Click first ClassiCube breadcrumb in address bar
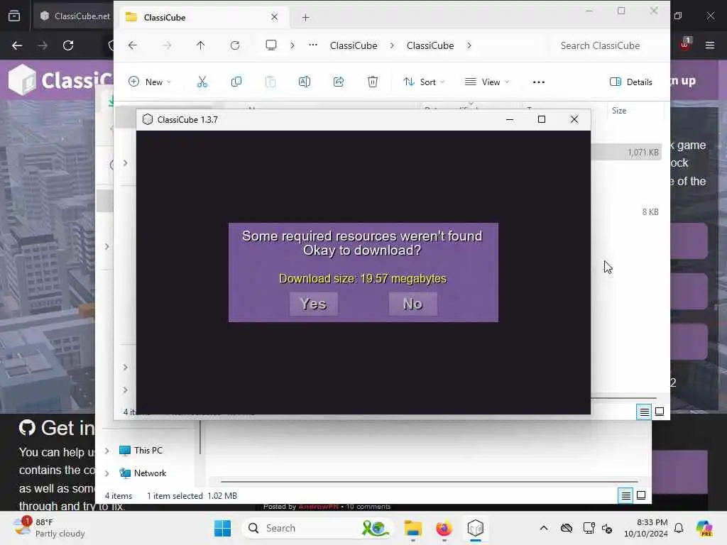This screenshot has width=727, height=545. coord(354,45)
